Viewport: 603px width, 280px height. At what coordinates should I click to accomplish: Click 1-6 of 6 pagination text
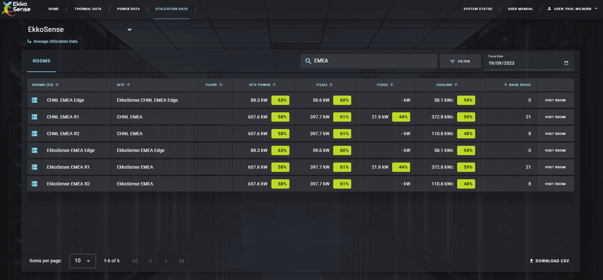coord(112,261)
